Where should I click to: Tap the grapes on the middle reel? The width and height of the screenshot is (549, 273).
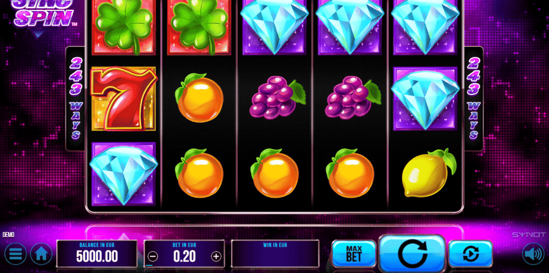(276, 97)
